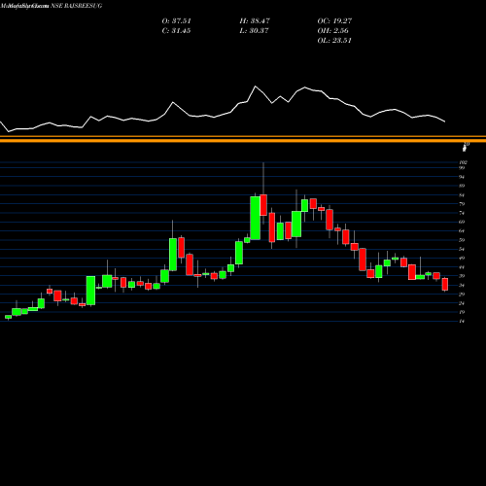Click the 59 price axis label
The image size is (486, 486).
tap(462, 240)
